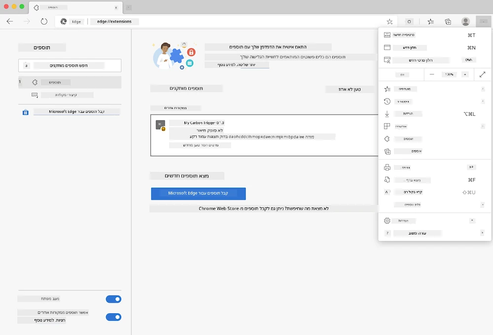Open 'Get extensions for Microsoft Edge' sidebar link
Viewport: 493px width, 335px height.
click(76, 111)
